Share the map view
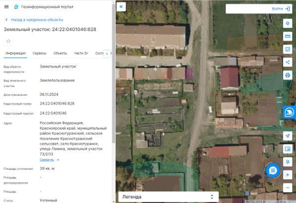The height and width of the screenshot is (203, 296). click(288, 62)
